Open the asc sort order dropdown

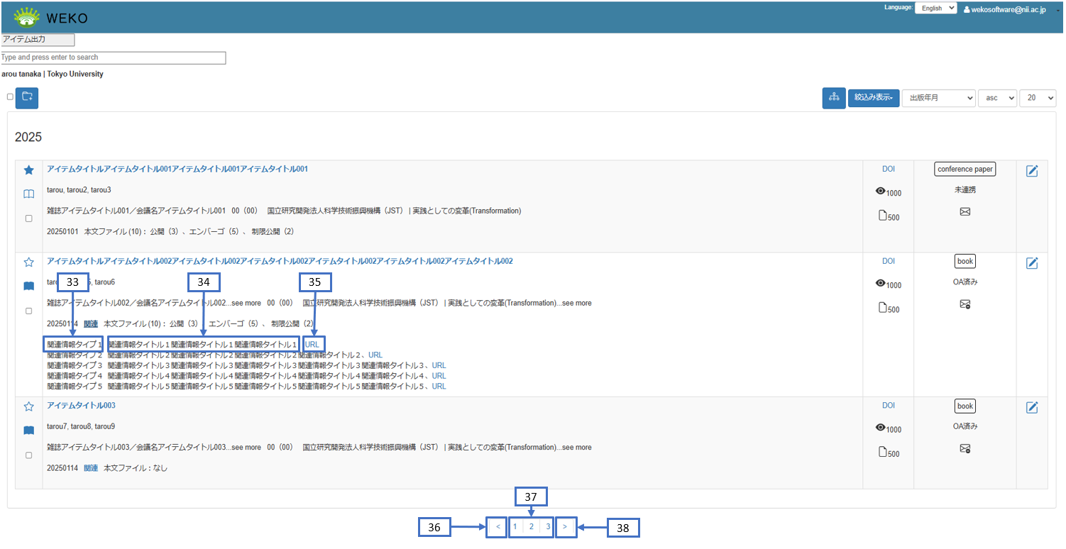[x=997, y=98]
